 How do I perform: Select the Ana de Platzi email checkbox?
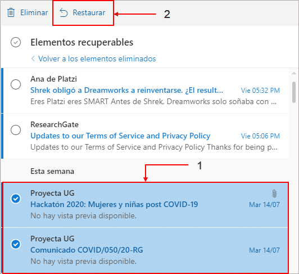(x=16, y=84)
